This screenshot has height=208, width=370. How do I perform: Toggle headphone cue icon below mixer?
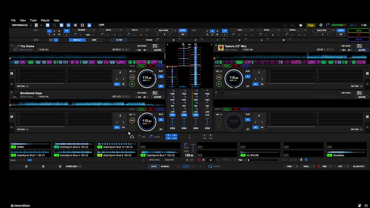click(132, 137)
